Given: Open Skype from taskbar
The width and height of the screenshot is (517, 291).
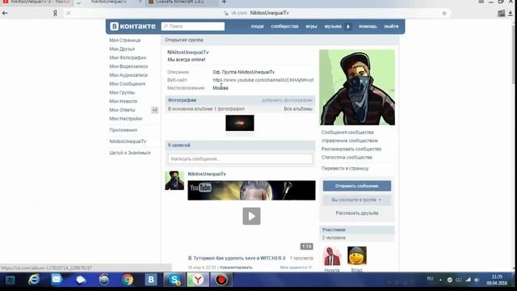Looking at the screenshot, I should (x=174, y=280).
